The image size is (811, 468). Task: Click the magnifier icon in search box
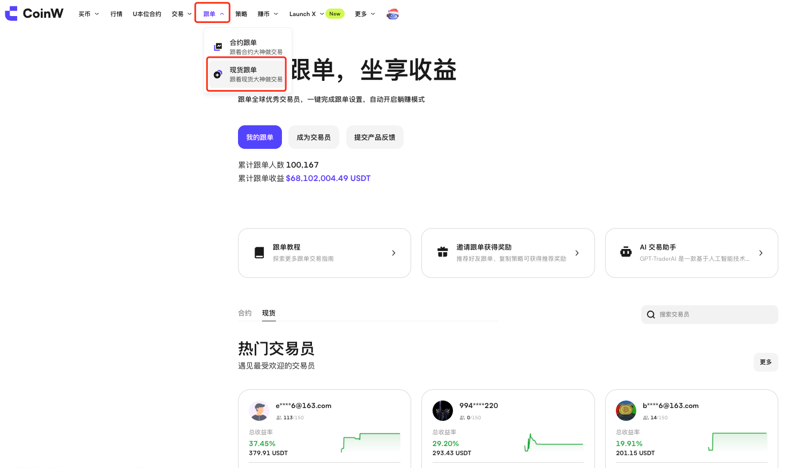[x=651, y=315]
